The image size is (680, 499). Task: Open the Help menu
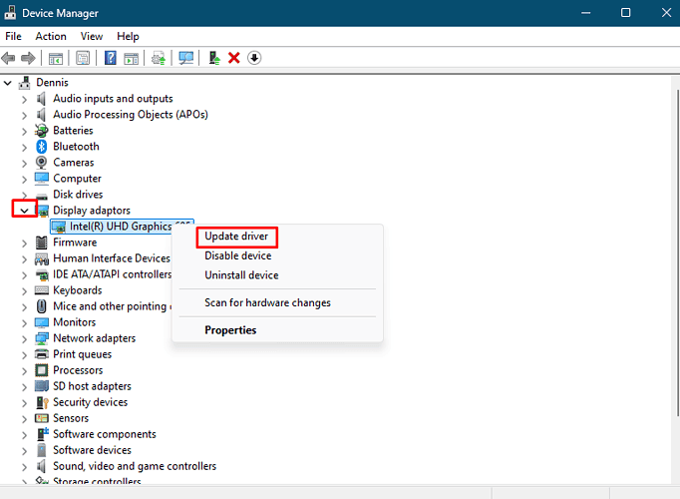[x=128, y=37]
